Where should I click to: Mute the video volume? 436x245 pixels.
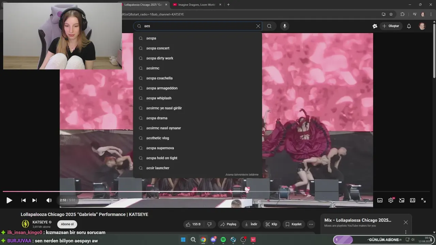(x=49, y=200)
